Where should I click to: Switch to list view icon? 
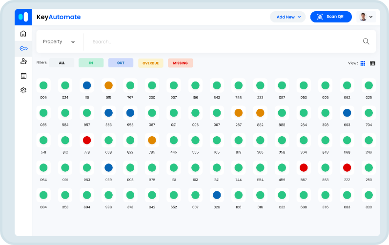(372, 63)
